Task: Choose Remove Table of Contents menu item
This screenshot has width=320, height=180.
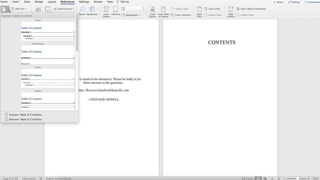Action: point(25,119)
